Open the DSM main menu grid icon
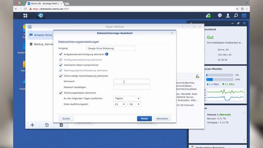The width and height of the screenshot is (263, 148). pyautogui.click(x=25, y=16)
